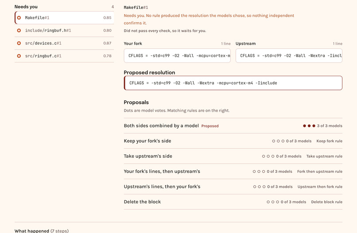Click the Makefile#1 title above the details
Image resolution: width=357 pixels, height=233 pixels.
pyautogui.click(x=136, y=8)
